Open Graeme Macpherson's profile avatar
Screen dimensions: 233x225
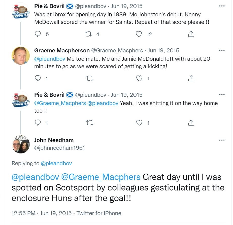21,56
